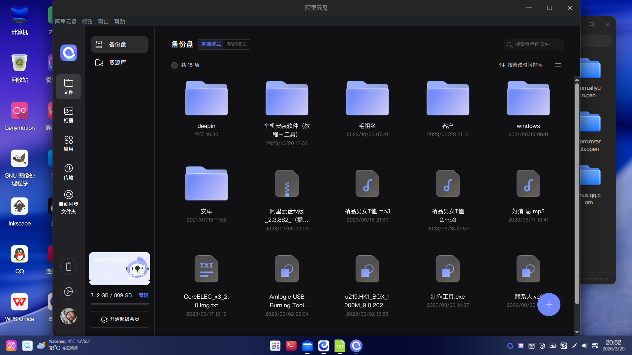The width and height of the screenshot is (632, 355).
Task: Select the 阿里云盘tv版 zip archive file
Action: [287, 200]
